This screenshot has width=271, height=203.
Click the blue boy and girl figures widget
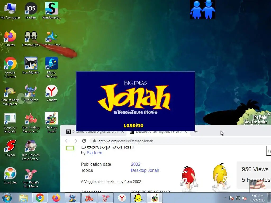202,10
